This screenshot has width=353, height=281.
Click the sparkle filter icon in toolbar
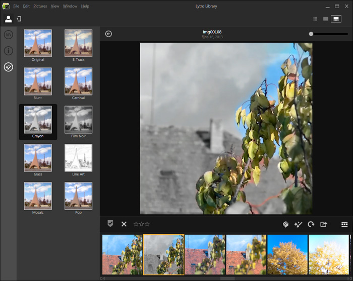pos(298,224)
